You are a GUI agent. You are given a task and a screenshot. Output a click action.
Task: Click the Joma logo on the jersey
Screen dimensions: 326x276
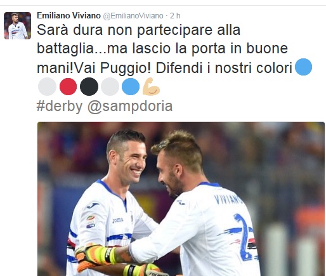coord(117,220)
